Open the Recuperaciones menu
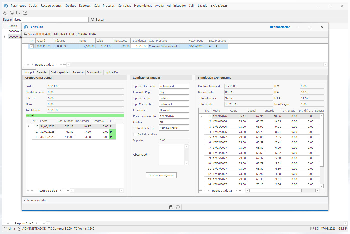 51,6
